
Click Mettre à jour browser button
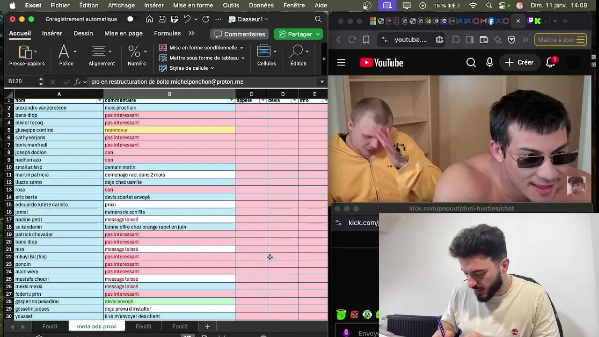[x=561, y=40]
